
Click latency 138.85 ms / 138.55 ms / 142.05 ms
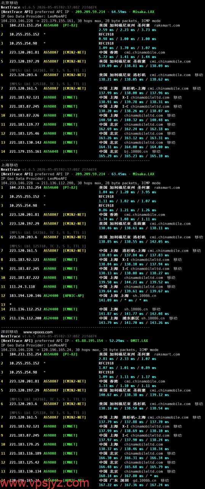[x=131, y=241]
